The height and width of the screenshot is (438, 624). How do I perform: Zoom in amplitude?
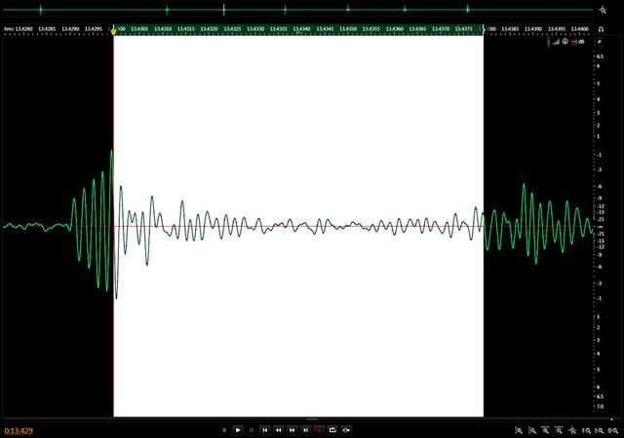point(519,430)
